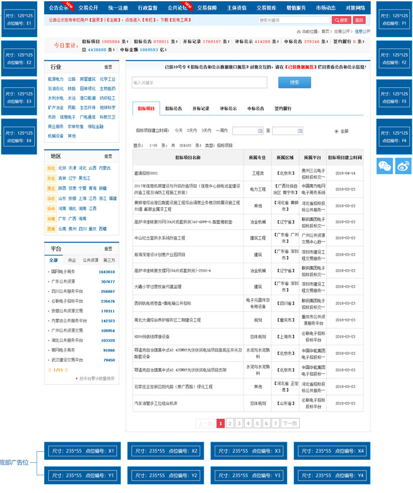
Task: Switch to the 招标公告 tab
Action: [x=173, y=109]
